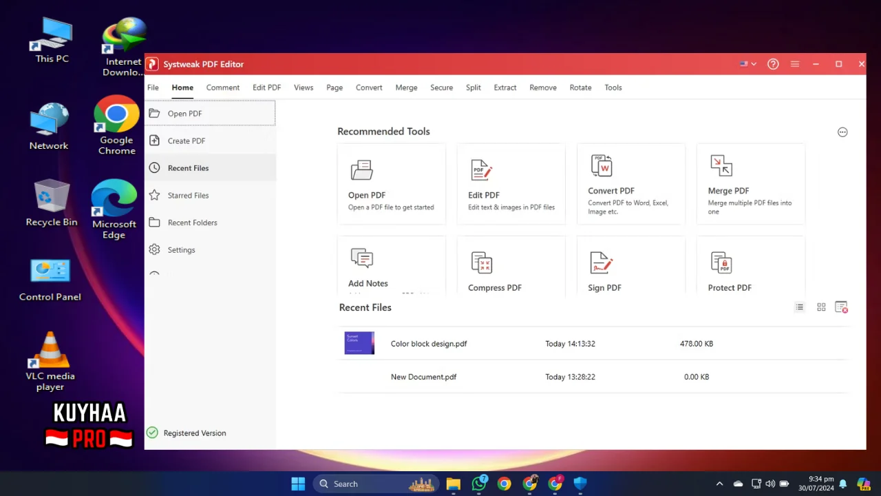Open Google Chrome desktop shortcut
881x496 pixels.
[116, 125]
